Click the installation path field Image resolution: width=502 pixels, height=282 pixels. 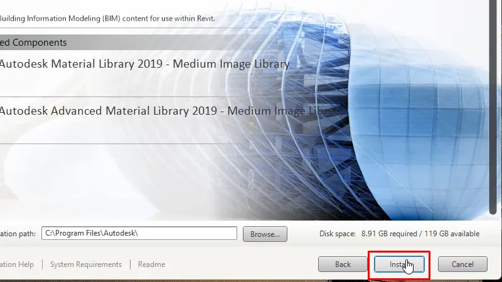point(139,233)
